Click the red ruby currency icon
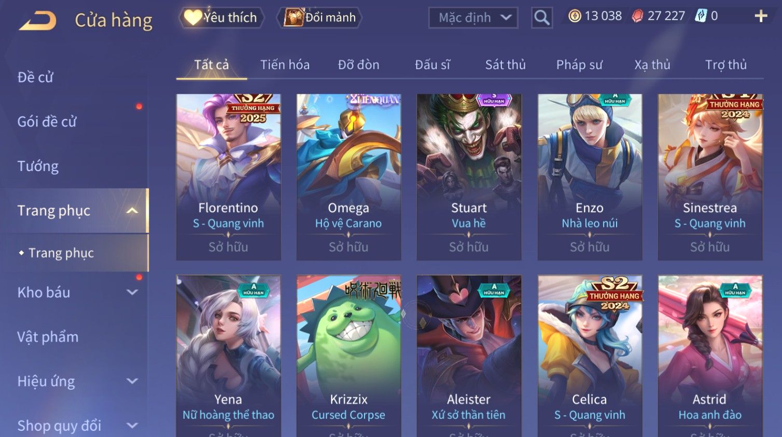 click(x=637, y=16)
